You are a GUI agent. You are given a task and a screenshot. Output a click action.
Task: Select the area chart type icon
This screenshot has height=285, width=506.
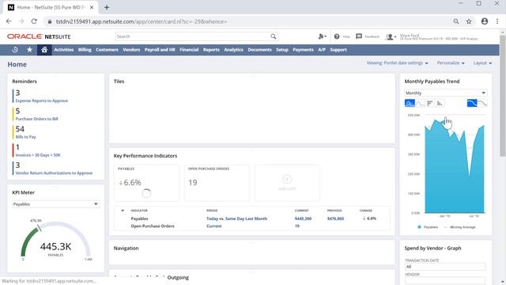pyautogui.click(x=410, y=104)
